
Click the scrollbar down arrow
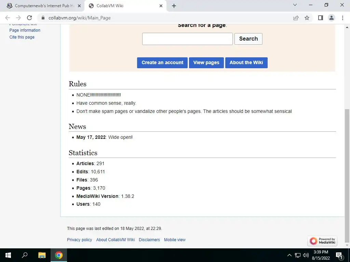(x=347, y=245)
